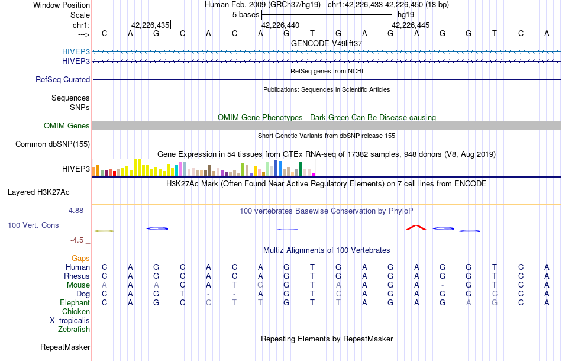Viewport: 562px width, 361px height.
Task: Click the blue GTEx expression bars
Action: point(278,167)
